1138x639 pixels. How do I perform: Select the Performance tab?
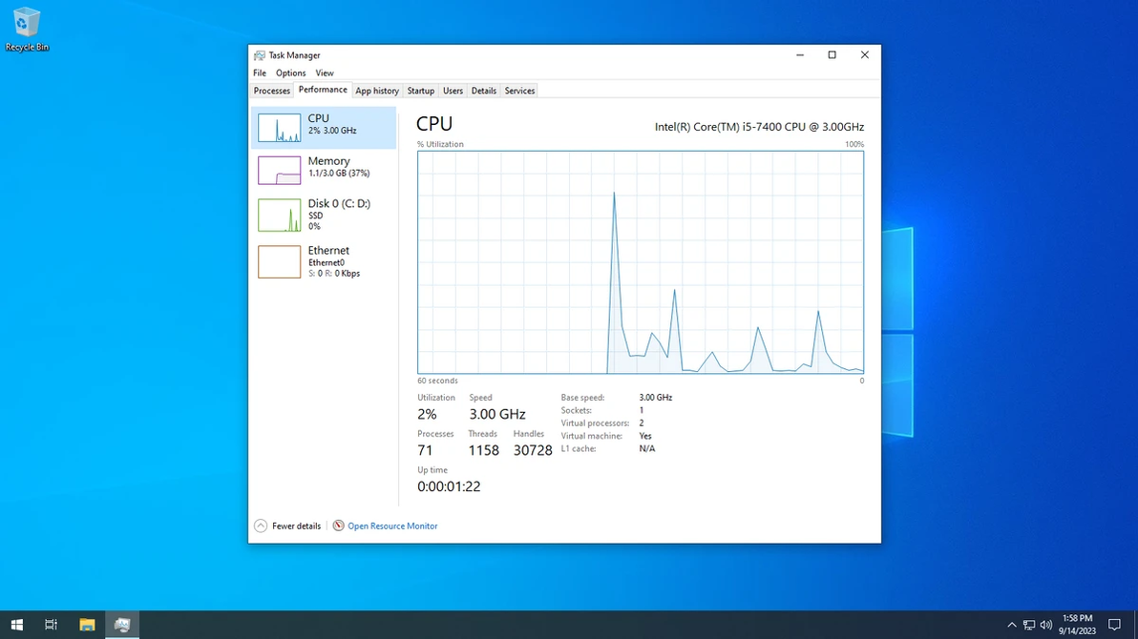(323, 90)
